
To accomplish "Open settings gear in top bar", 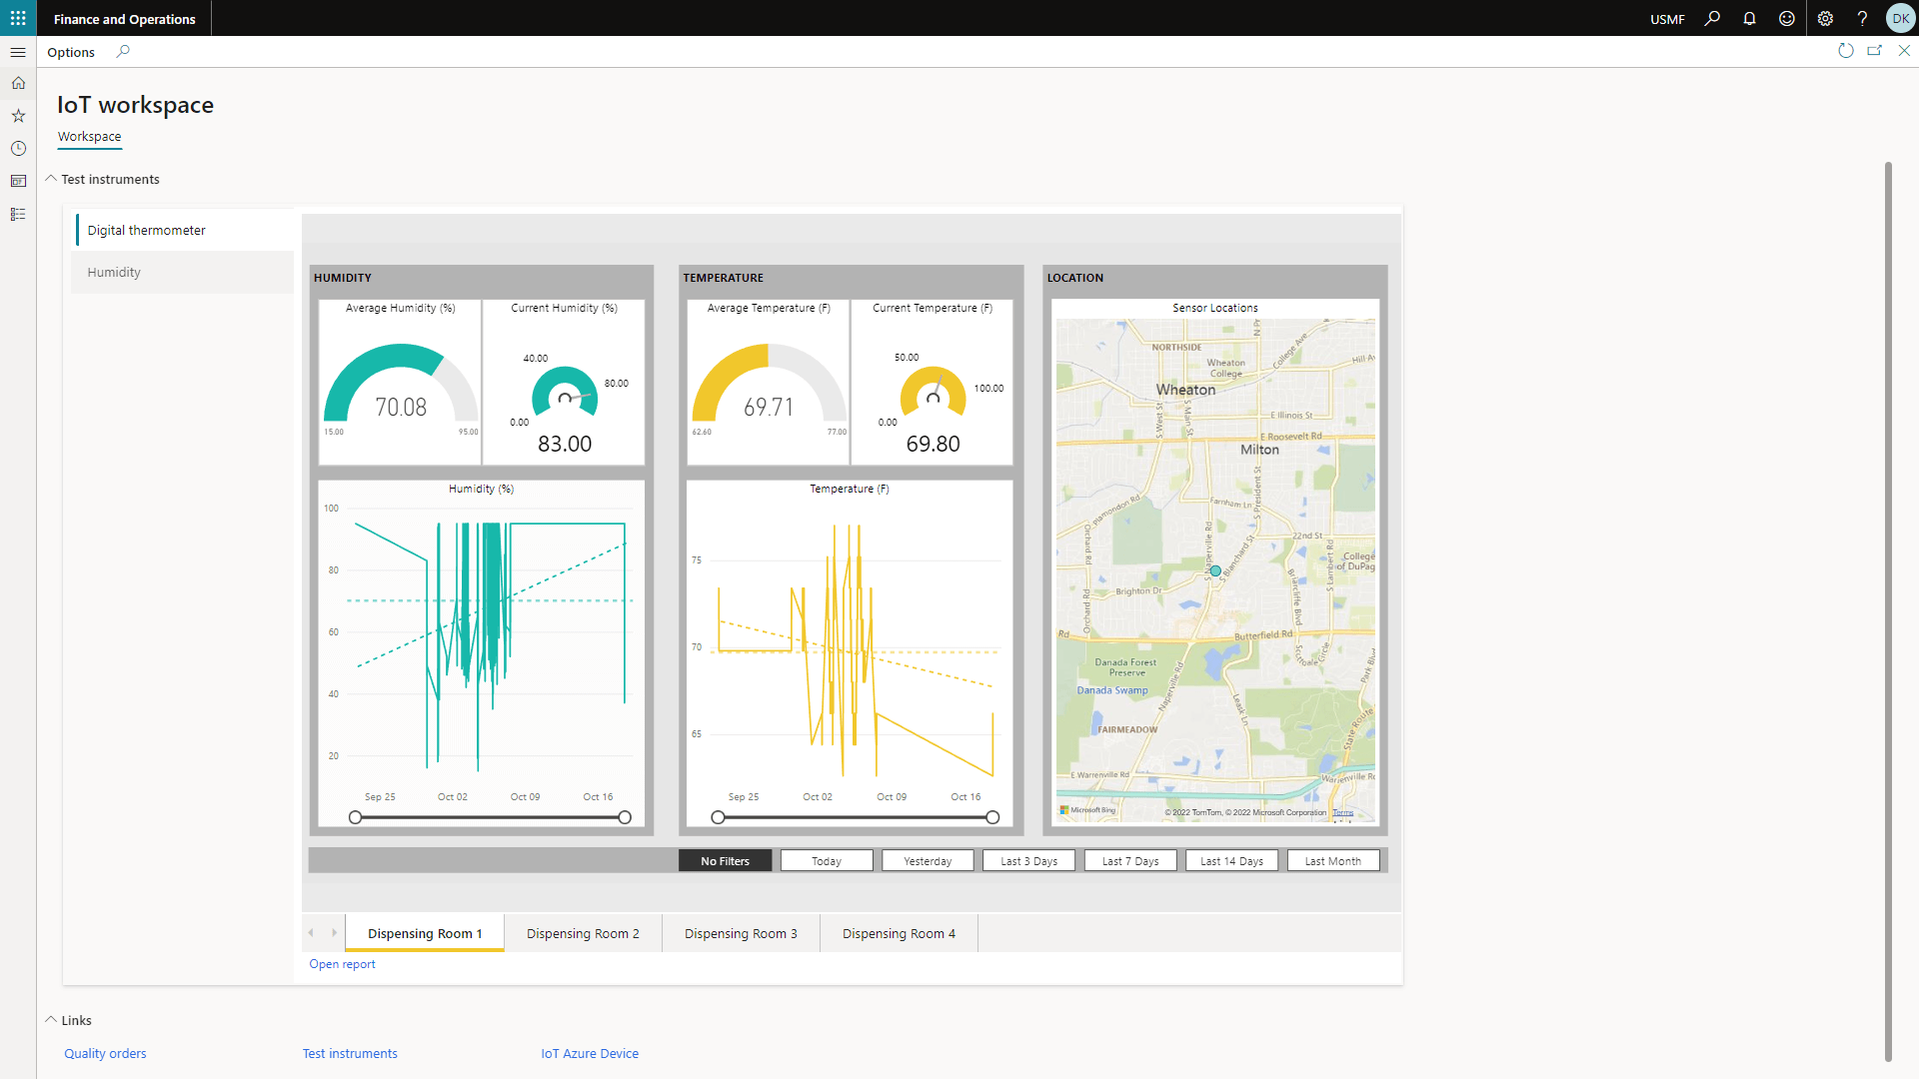I will (x=1825, y=18).
